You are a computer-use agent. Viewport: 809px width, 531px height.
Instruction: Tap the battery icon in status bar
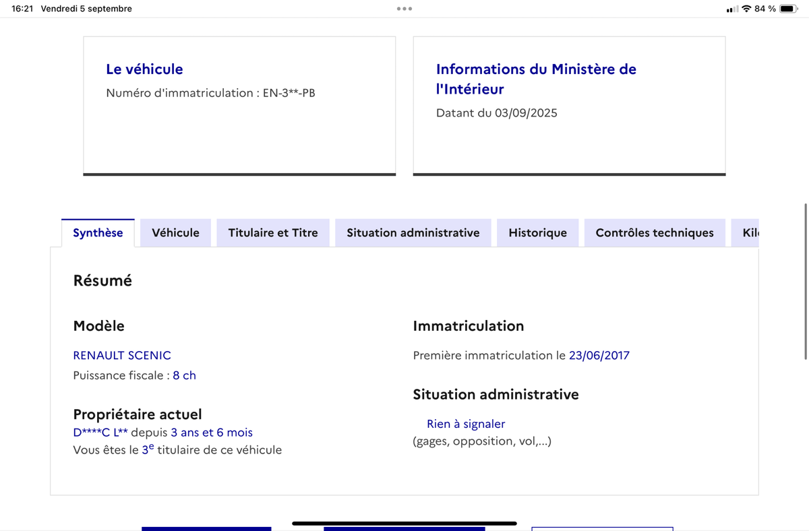click(x=789, y=9)
